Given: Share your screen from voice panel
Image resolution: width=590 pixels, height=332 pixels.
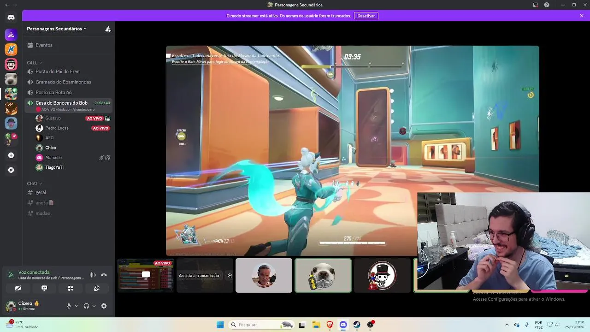Looking at the screenshot, I should pyautogui.click(x=44, y=288).
